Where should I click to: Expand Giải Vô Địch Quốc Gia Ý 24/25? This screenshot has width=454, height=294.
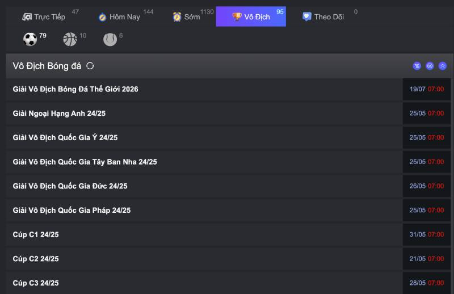[x=65, y=137]
